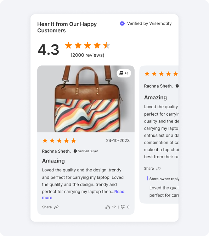Click the thumbs down dislike icon
209x236 pixels.
[x=123, y=207]
